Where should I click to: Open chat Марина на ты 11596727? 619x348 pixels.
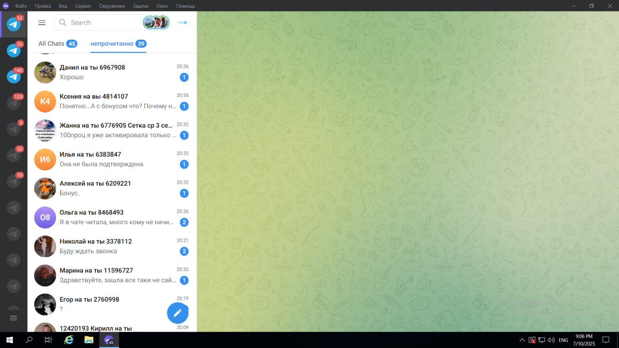[x=112, y=275]
